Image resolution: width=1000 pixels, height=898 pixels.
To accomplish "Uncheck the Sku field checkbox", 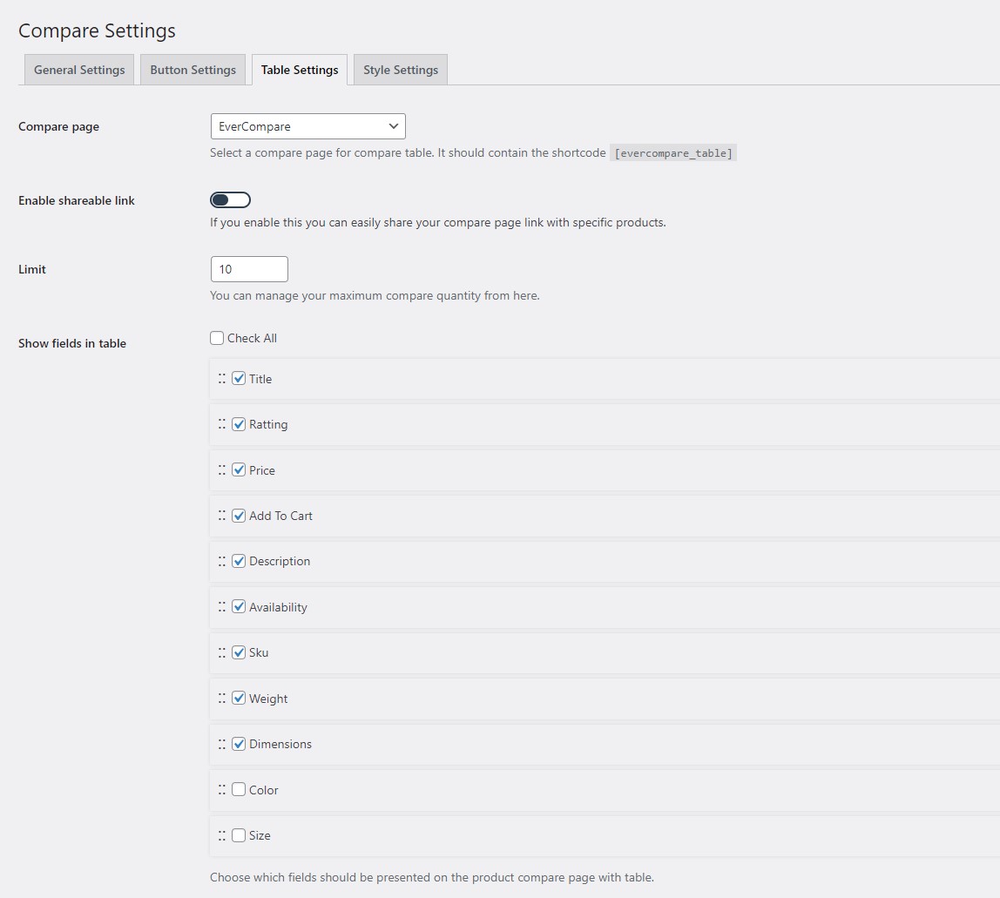I will [239, 652].
